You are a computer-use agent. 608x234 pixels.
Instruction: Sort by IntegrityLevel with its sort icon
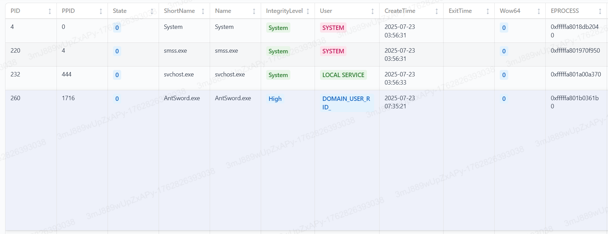pos(308,11)
